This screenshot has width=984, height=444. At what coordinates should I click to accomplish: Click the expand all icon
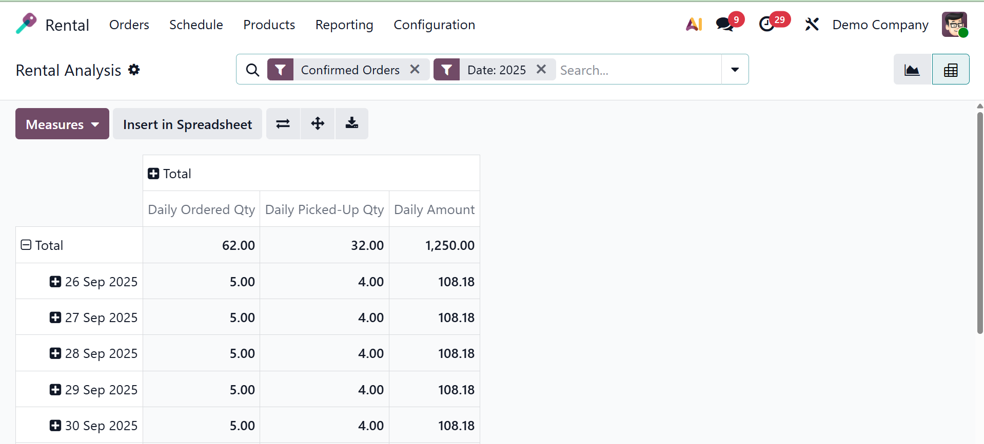pyautogui.click(x=318, y=124)
